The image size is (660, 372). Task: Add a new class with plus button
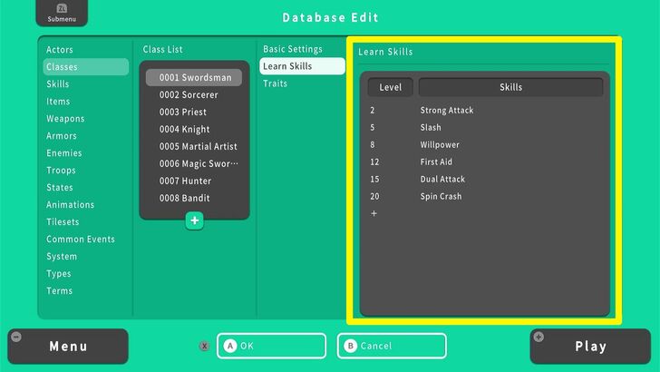194,220
